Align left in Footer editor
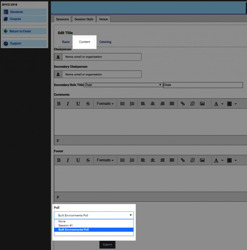This screenshot has width=247, height=250. (x=143, y=160)
